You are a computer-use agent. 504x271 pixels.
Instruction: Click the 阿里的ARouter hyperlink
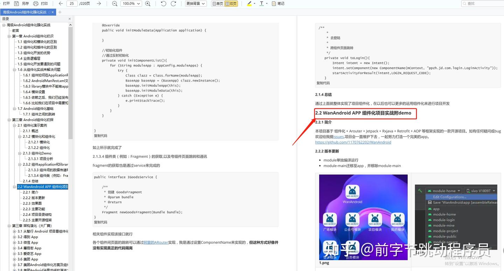click(155, 242)
